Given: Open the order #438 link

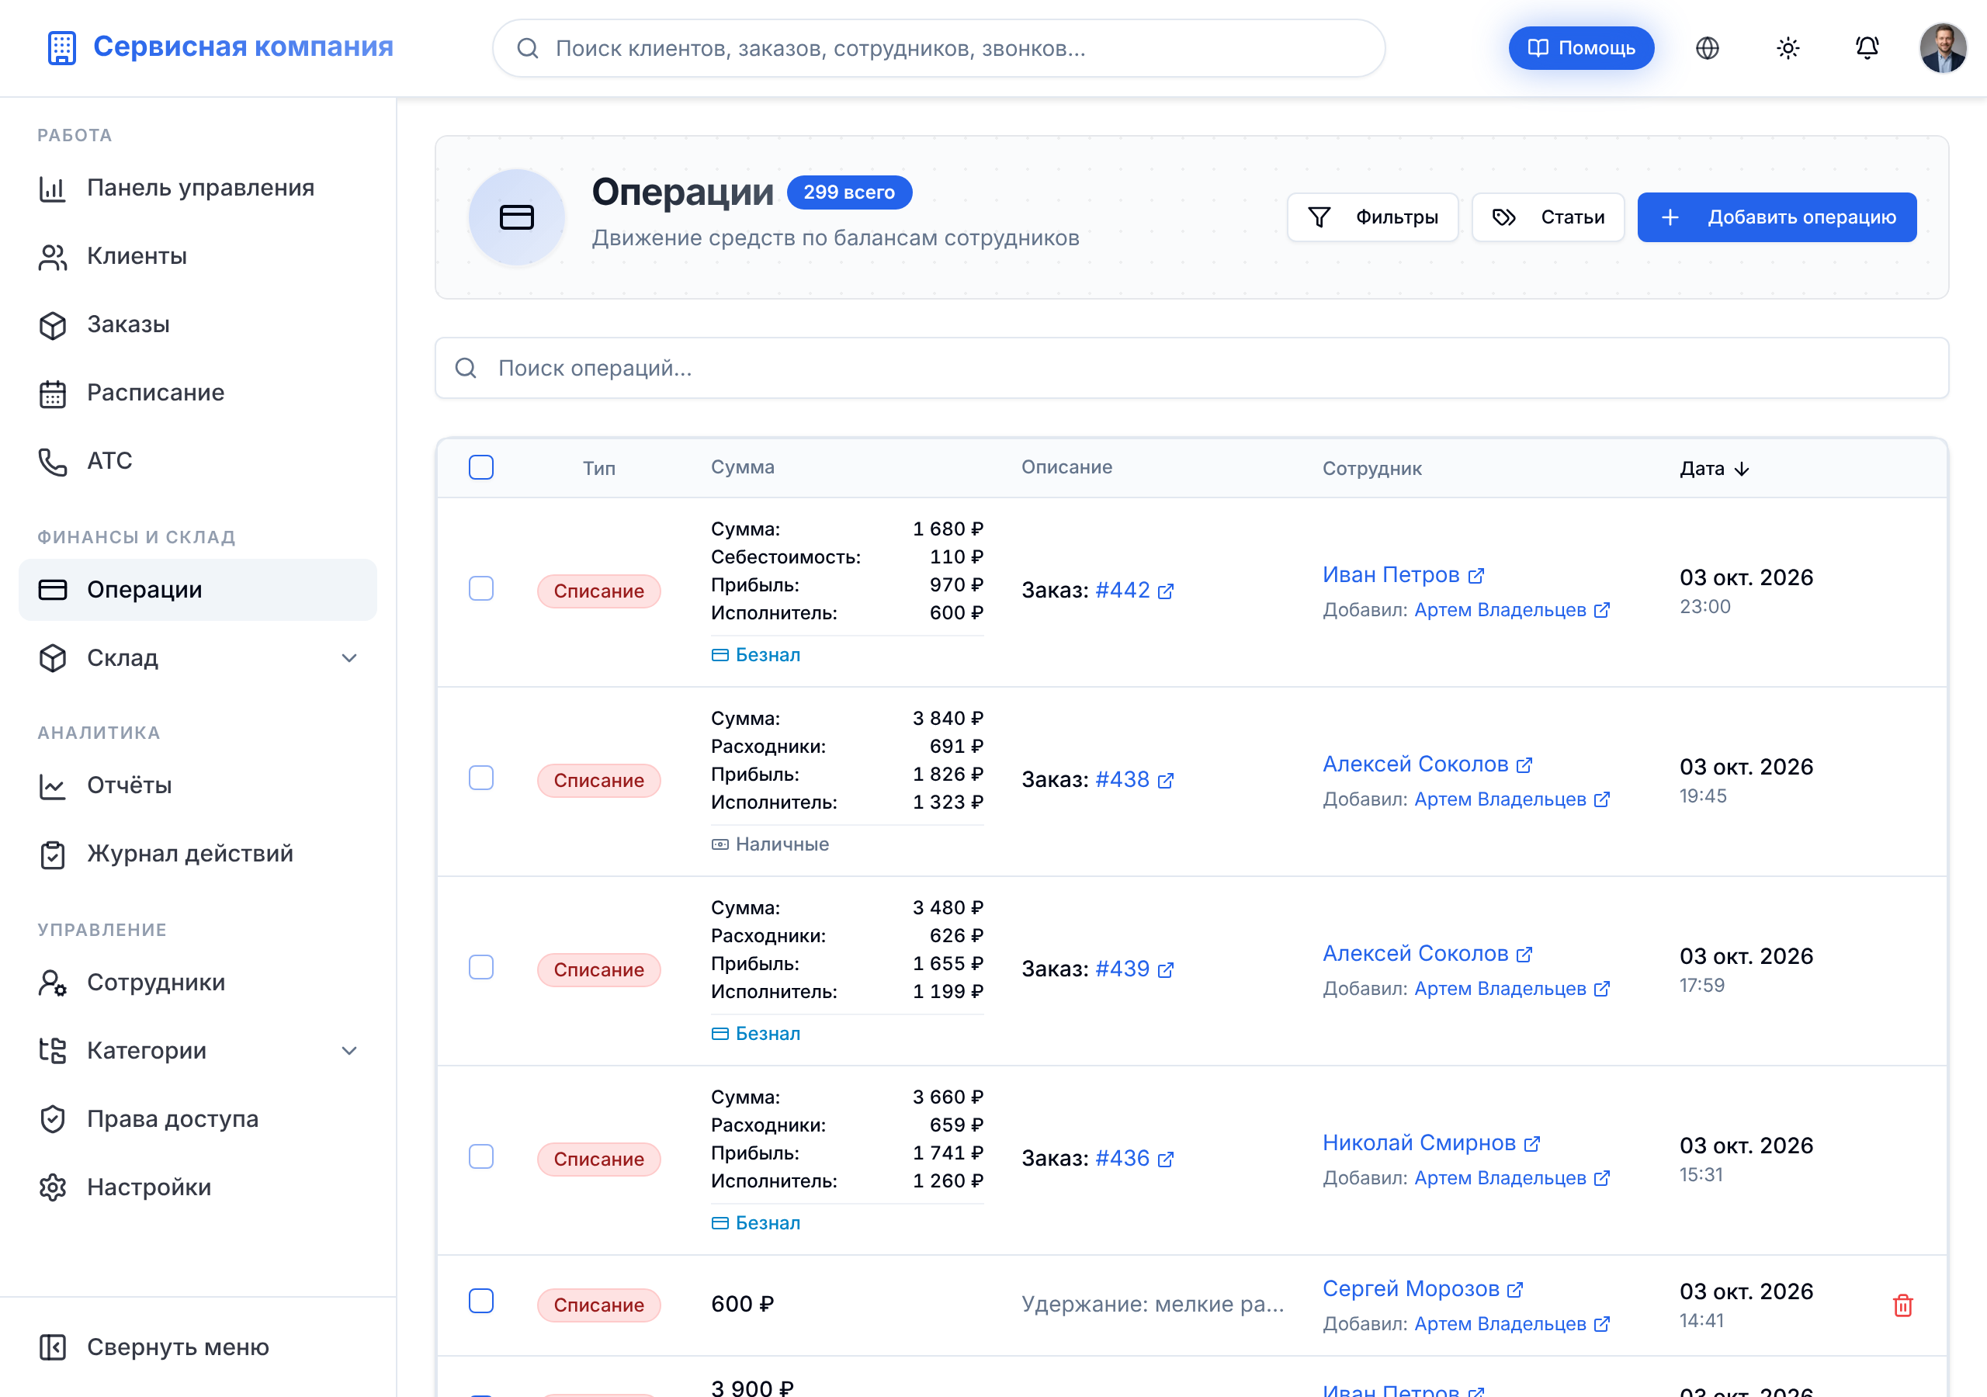Looking at the screenshot, I should [x=1122, y=780].
